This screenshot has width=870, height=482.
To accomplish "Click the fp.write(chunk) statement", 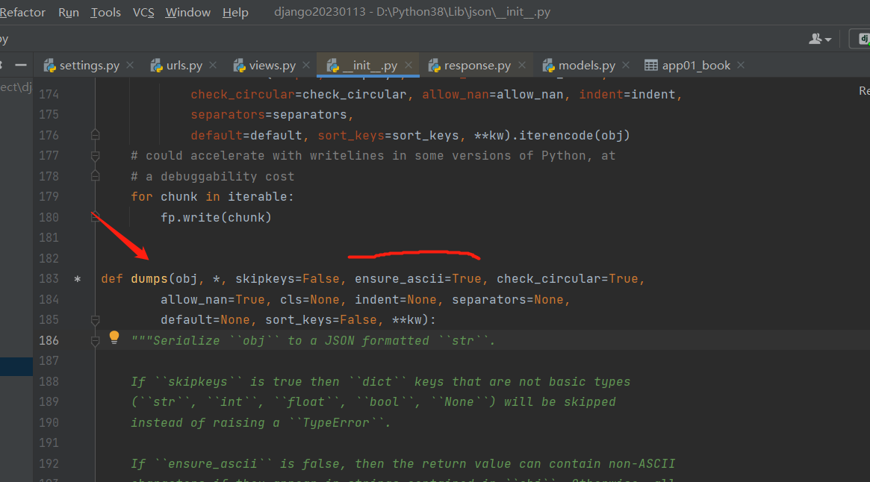I will tap(216, 217).
